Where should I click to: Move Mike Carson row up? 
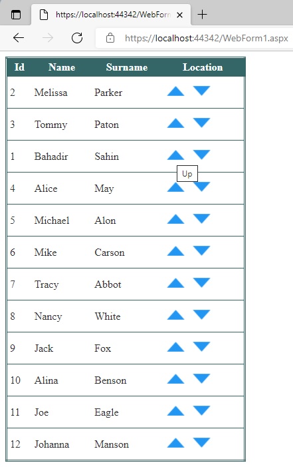click(x=175, y=251)
